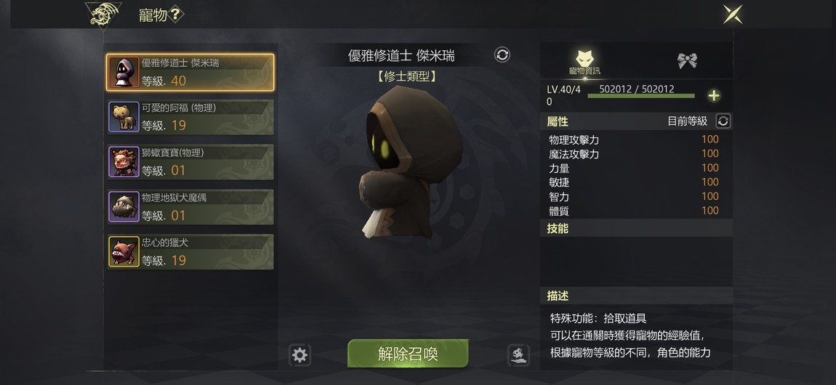
Task: Open the settings gear below the pet model
Action: [300, 355]
